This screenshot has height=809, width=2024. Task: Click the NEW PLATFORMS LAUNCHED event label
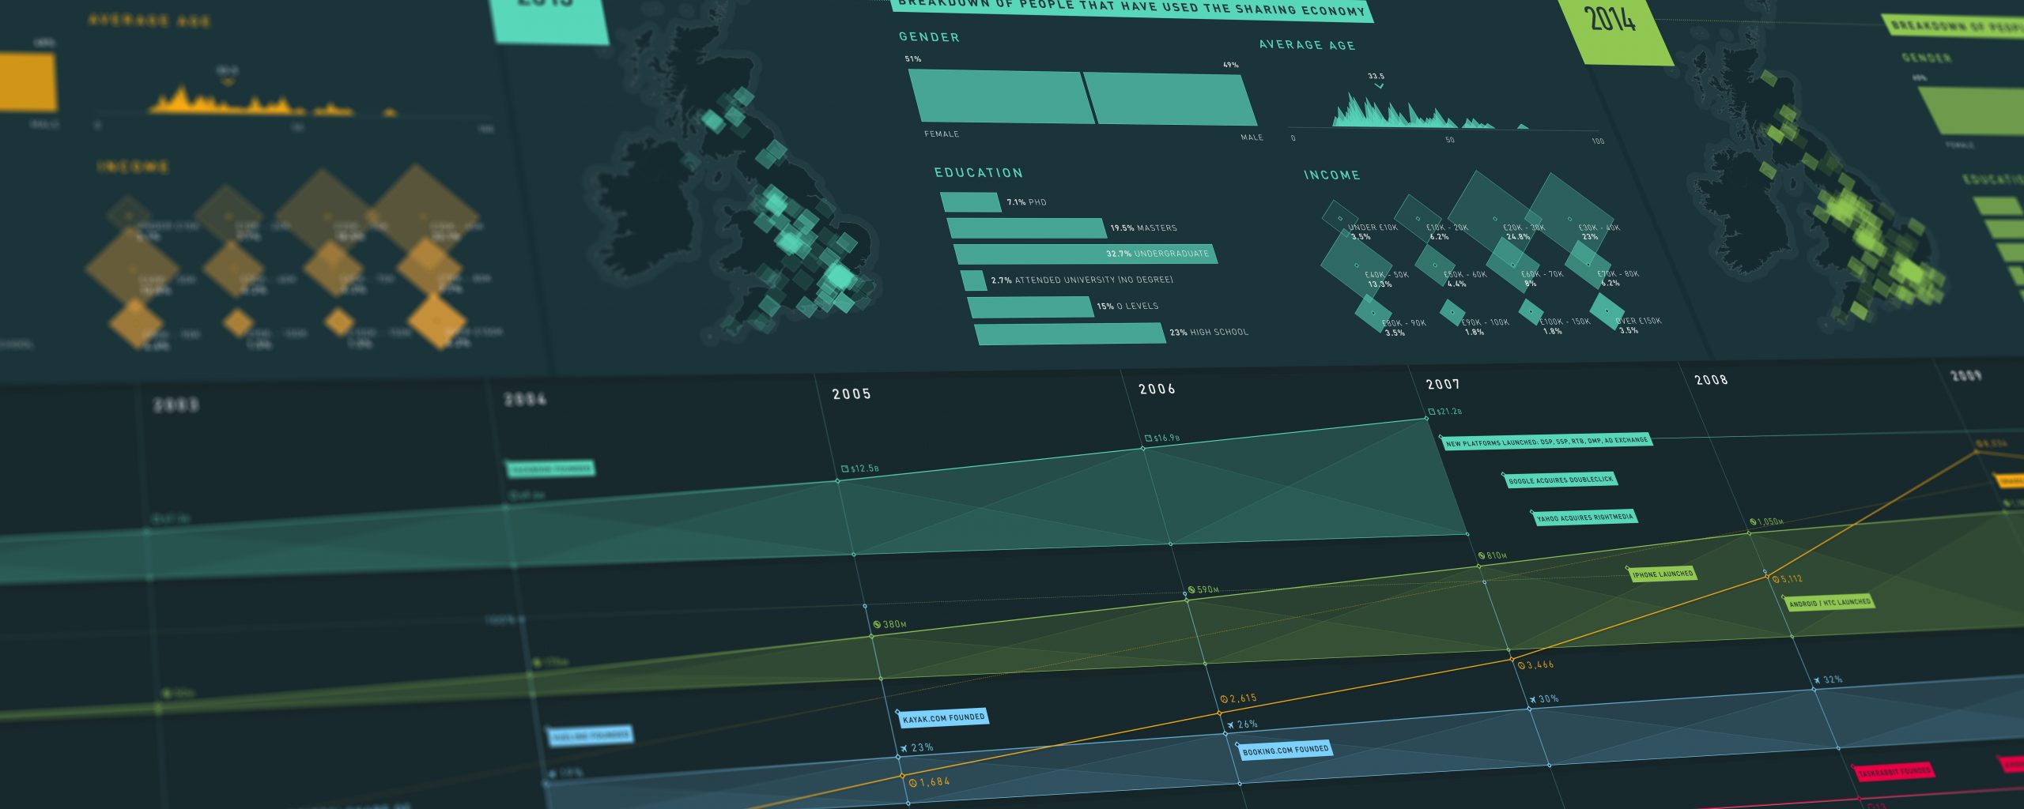coord(1546,442)
